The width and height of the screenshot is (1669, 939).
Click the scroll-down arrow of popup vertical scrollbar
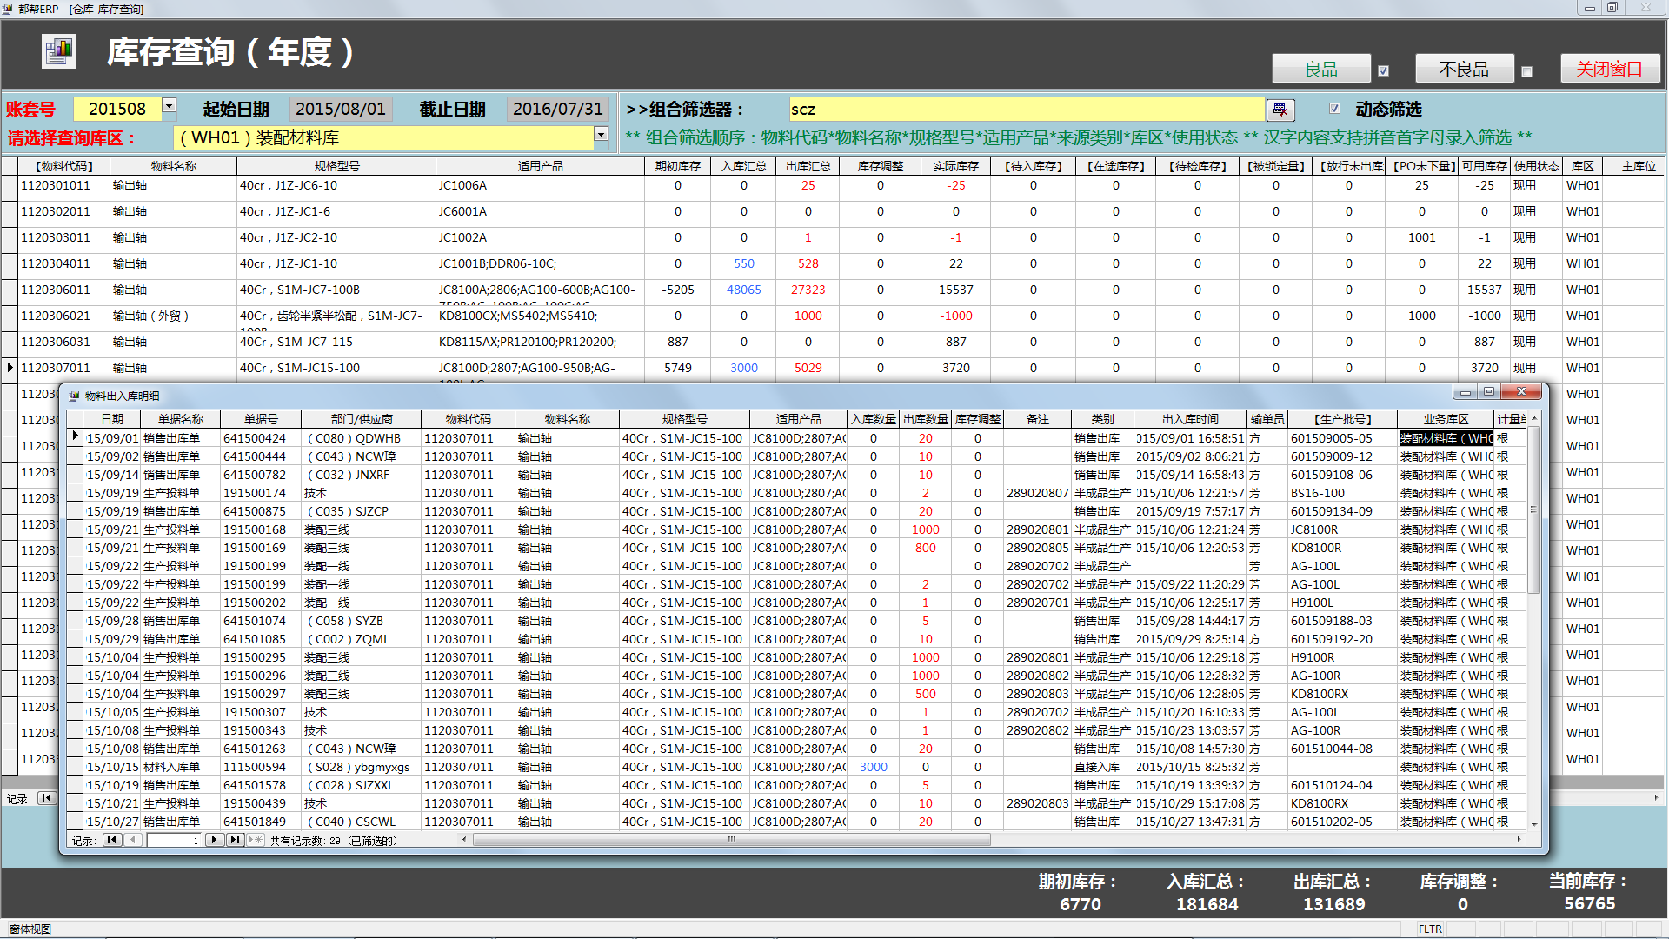pos(1534,824)
